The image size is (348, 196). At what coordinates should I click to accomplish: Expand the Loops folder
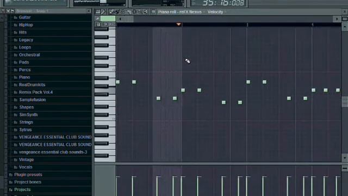point(25,47)
